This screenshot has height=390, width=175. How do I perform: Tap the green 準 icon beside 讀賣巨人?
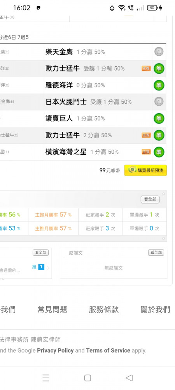pyautogui.click(x=159, y=119)
